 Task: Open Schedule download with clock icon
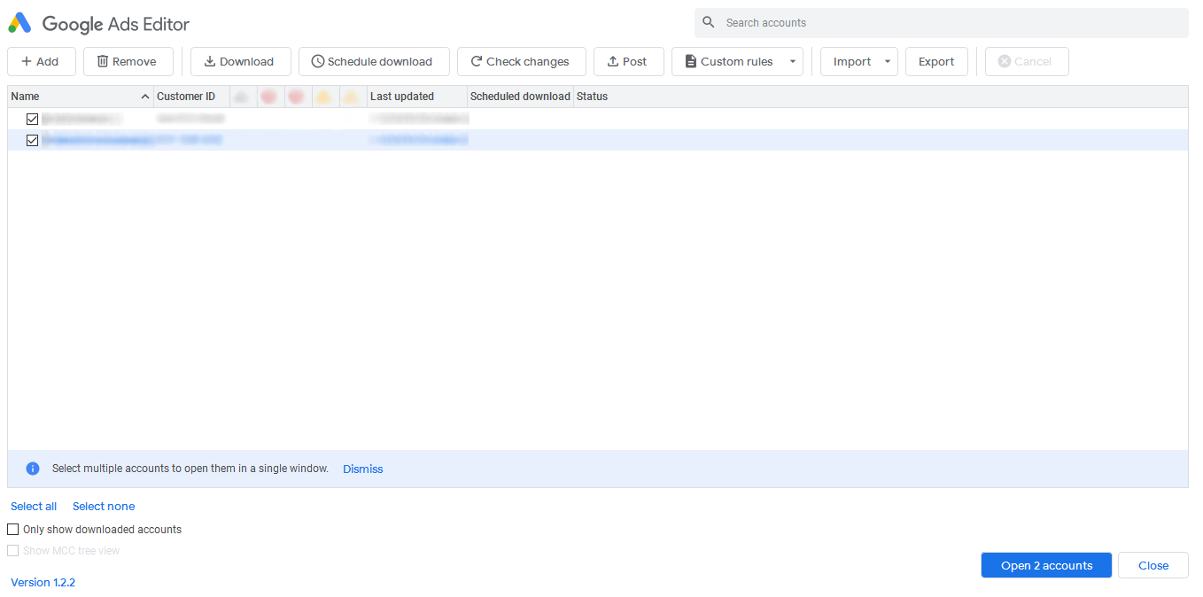(374, 62)
